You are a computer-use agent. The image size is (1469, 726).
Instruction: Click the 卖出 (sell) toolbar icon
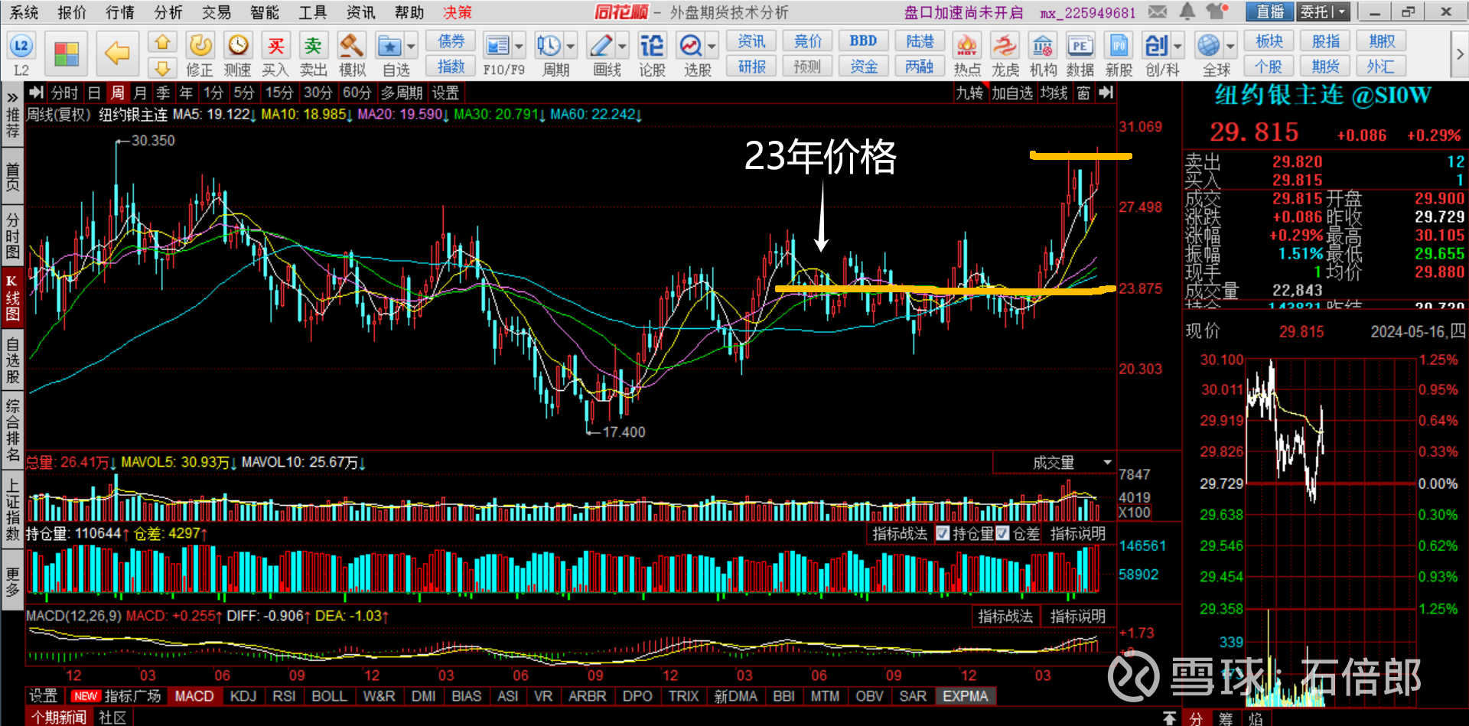pos(313,47)
